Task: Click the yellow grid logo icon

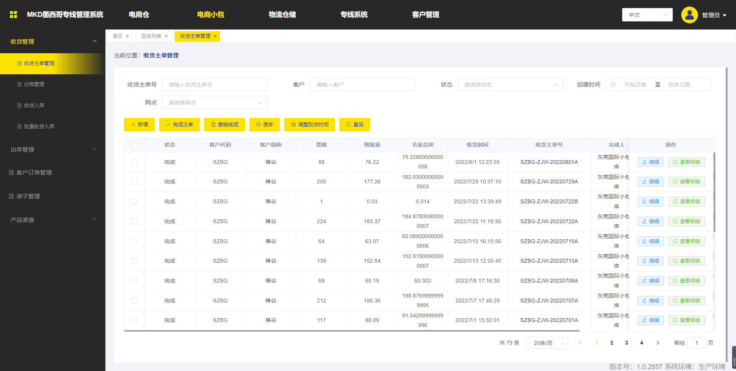Action: coord(13,15)
